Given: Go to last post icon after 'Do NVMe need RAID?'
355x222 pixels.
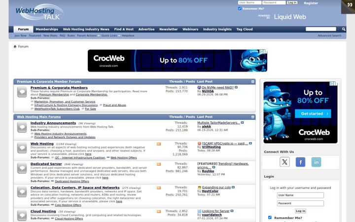Looking at the screenshot, I should [x=236, y=87].
